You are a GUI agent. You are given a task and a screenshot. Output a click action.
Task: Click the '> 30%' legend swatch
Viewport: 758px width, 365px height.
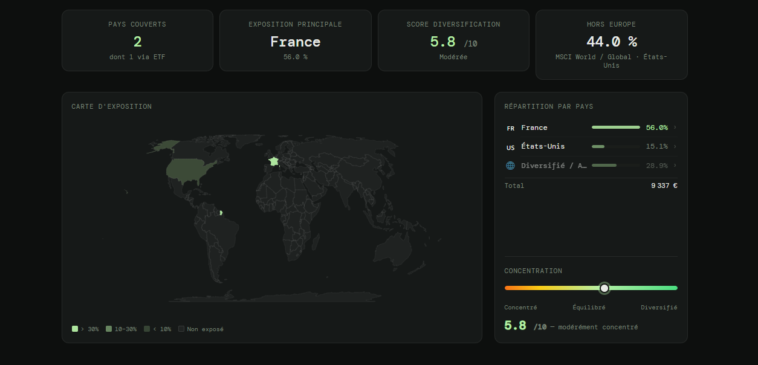click(x=75, y=329)
